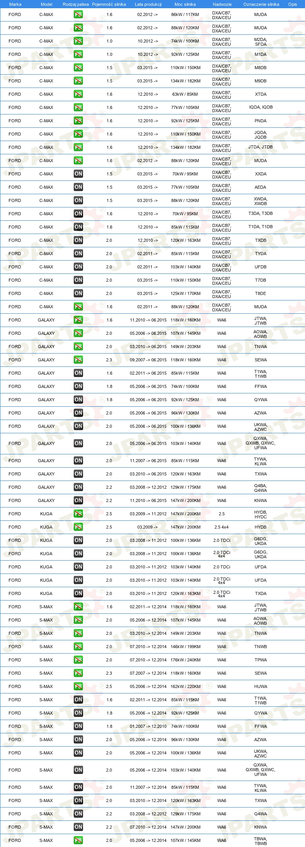Select the 03.2009 -> 11.2012 production years

point(148,514)
